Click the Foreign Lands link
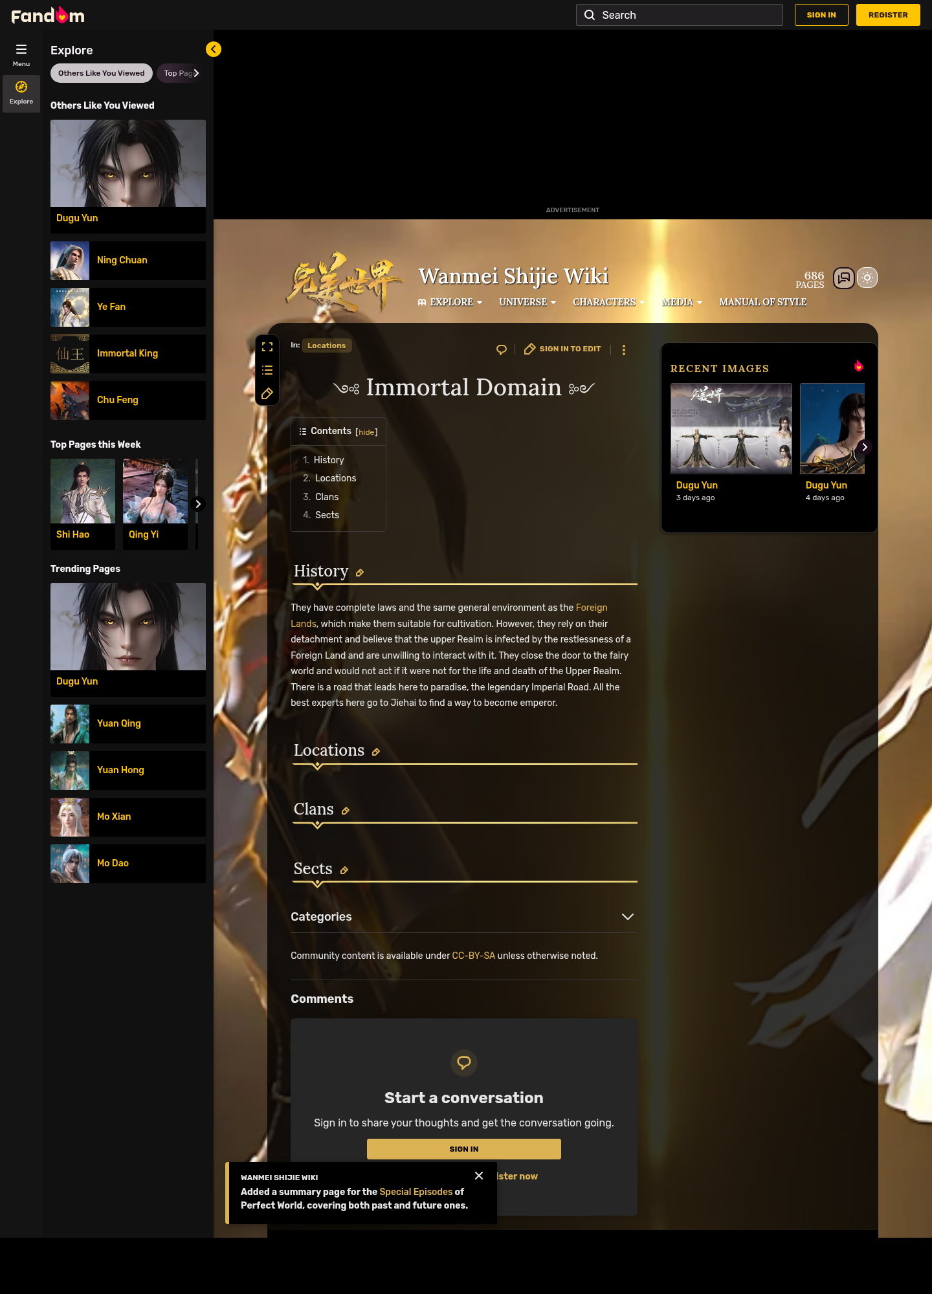Screen dimensions: 932x1294 tap(591, 608)
